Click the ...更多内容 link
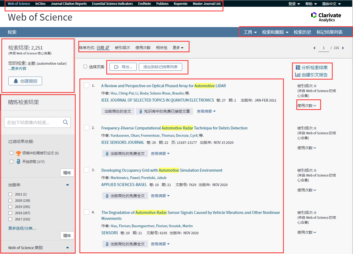The height and width of the screenshot is (254, 353). pyautogui.click(x=17, y=69)
